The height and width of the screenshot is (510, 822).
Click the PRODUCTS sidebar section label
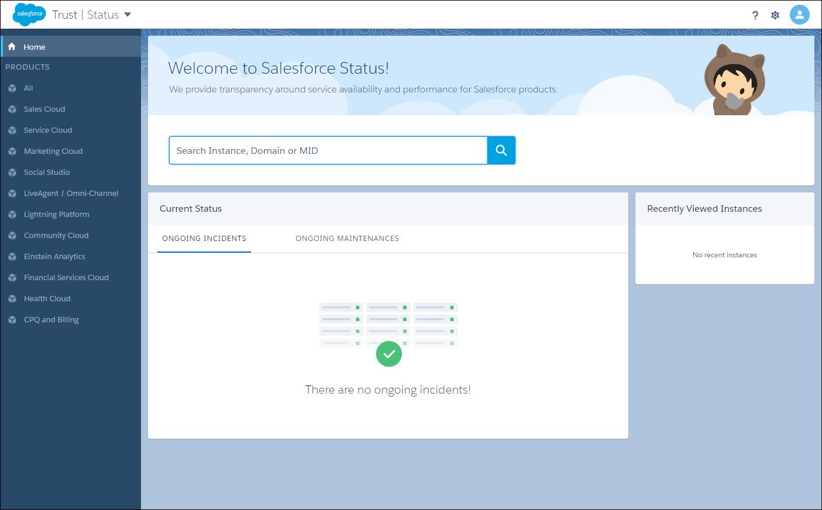[27, 67]
